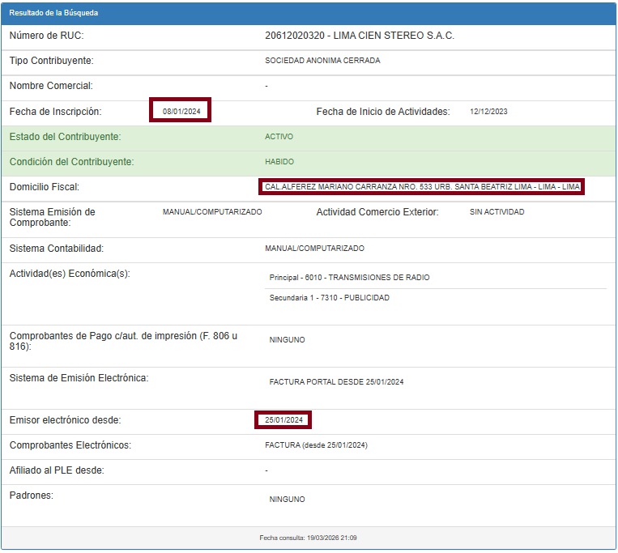
Task: Click the 'Padrones' NINGUNO value
Action: coord(287,500)
